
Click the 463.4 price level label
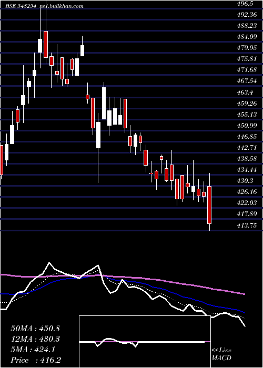tap(245, 92)
